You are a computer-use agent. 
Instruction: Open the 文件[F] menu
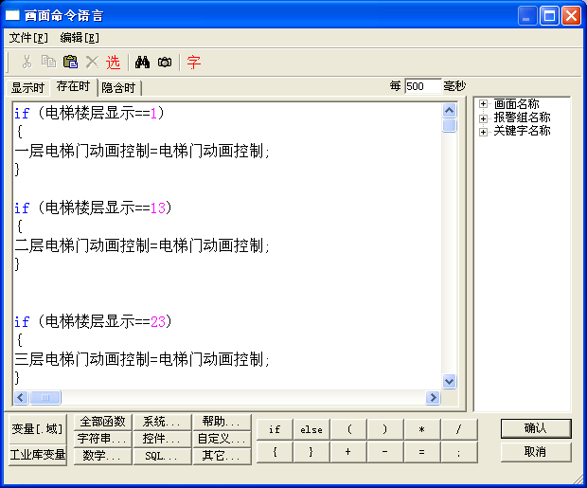click(28, 38)
